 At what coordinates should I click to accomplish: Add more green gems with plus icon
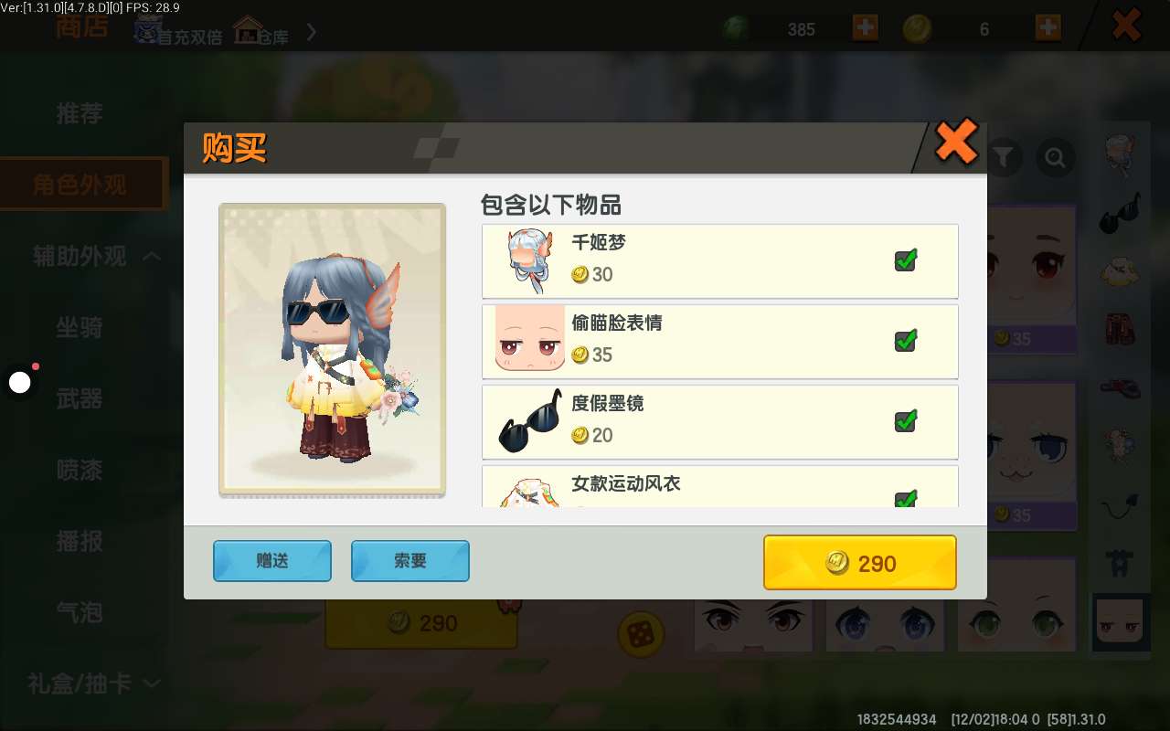tap(865, 28)
